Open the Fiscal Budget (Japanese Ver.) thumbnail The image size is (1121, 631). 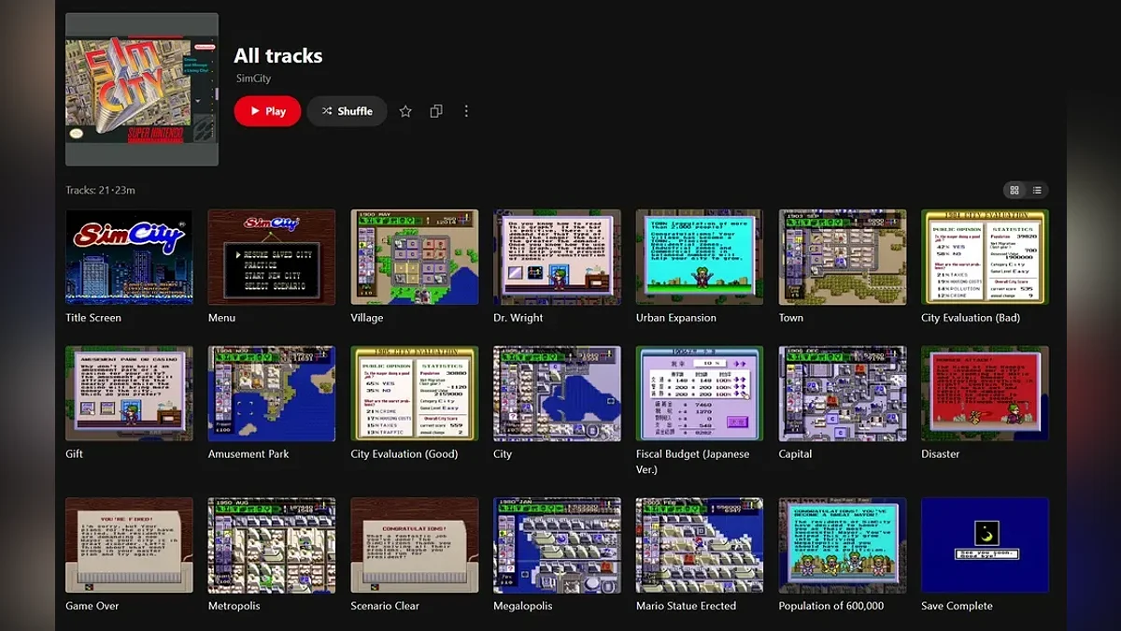coord(700,394)
